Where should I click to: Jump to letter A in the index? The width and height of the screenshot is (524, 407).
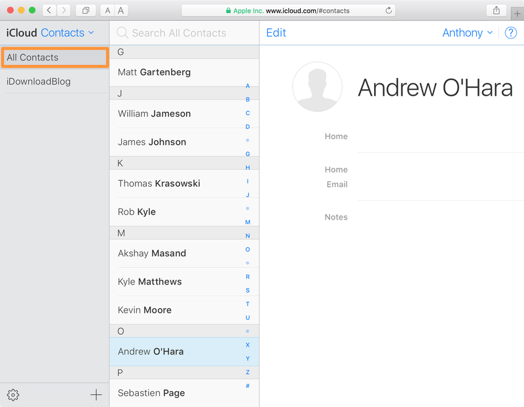[248, 86]
